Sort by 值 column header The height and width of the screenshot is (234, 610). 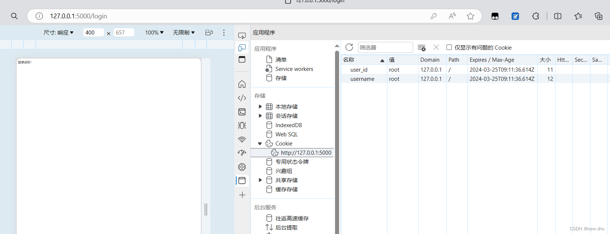(x=403, y=60)
